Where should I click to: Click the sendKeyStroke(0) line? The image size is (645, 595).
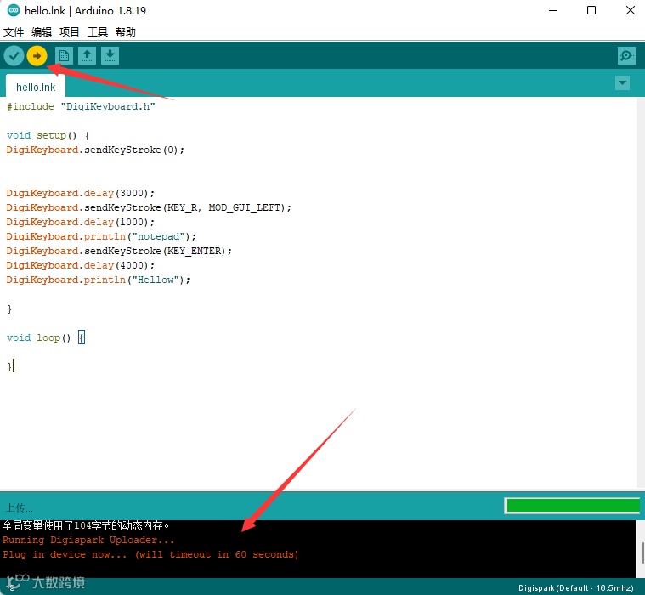click(x=95, y=150)
